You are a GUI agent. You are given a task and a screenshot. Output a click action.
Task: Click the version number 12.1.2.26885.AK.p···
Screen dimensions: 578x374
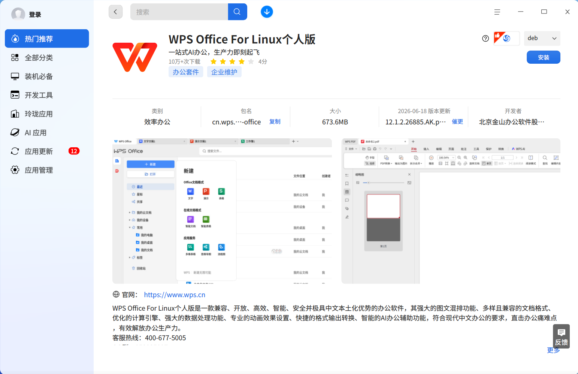416,122
